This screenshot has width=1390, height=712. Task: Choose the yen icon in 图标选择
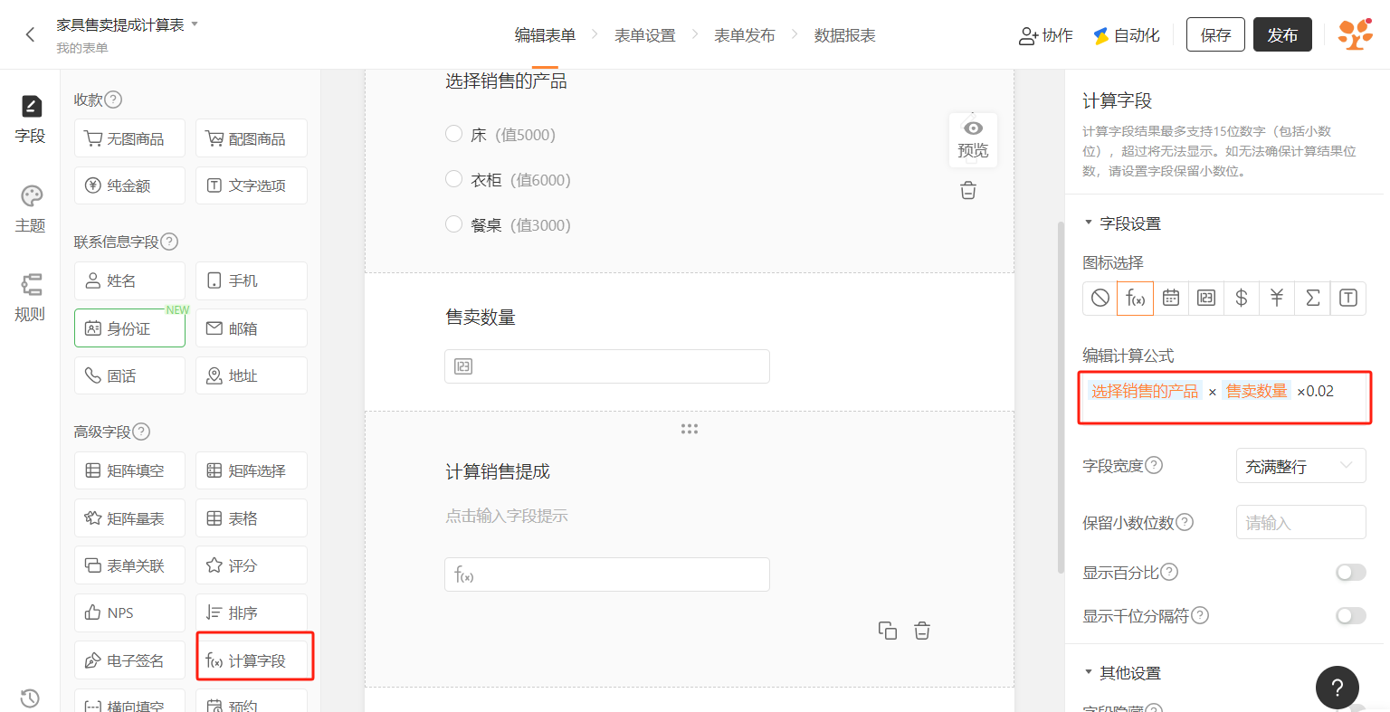(1277, 298)
